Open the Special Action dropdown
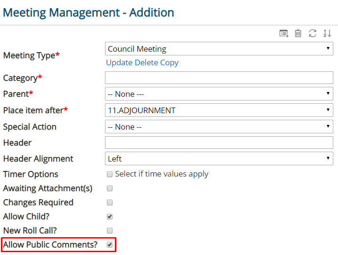 (219, 127)
